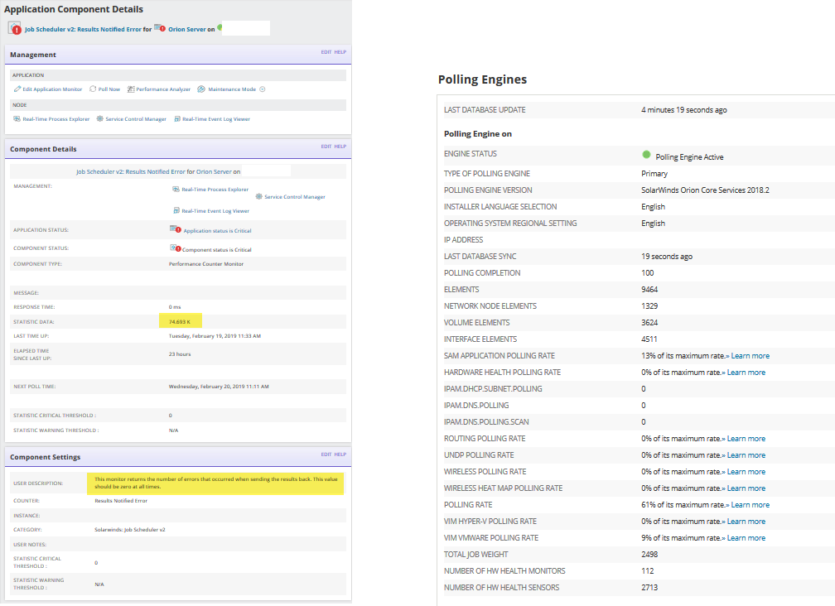The width and height of the screenshot is (835, 606).
Task: Open Job Scheduler v2 link in Component Details
Action: coord(131,172)
